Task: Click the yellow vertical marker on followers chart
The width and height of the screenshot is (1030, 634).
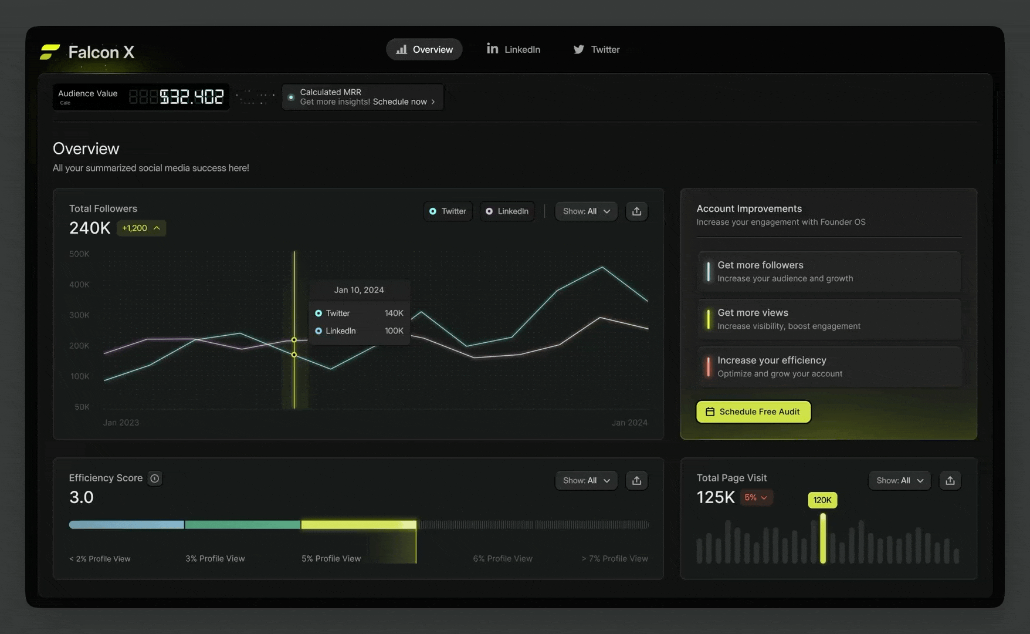Action: 294,330
